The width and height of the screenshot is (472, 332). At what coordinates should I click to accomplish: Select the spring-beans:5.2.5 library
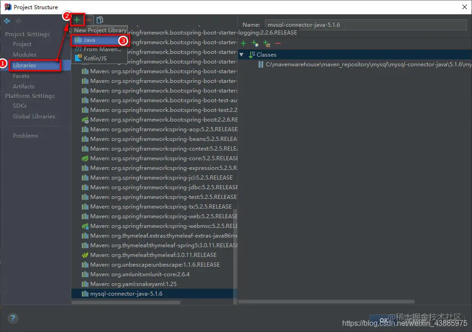[163, 139]
